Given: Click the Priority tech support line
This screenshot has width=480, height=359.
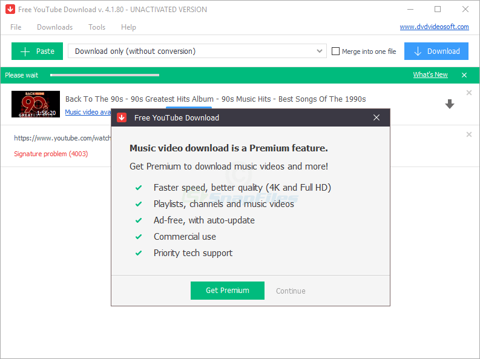Looking at the screenshot, I should [193, 253].
